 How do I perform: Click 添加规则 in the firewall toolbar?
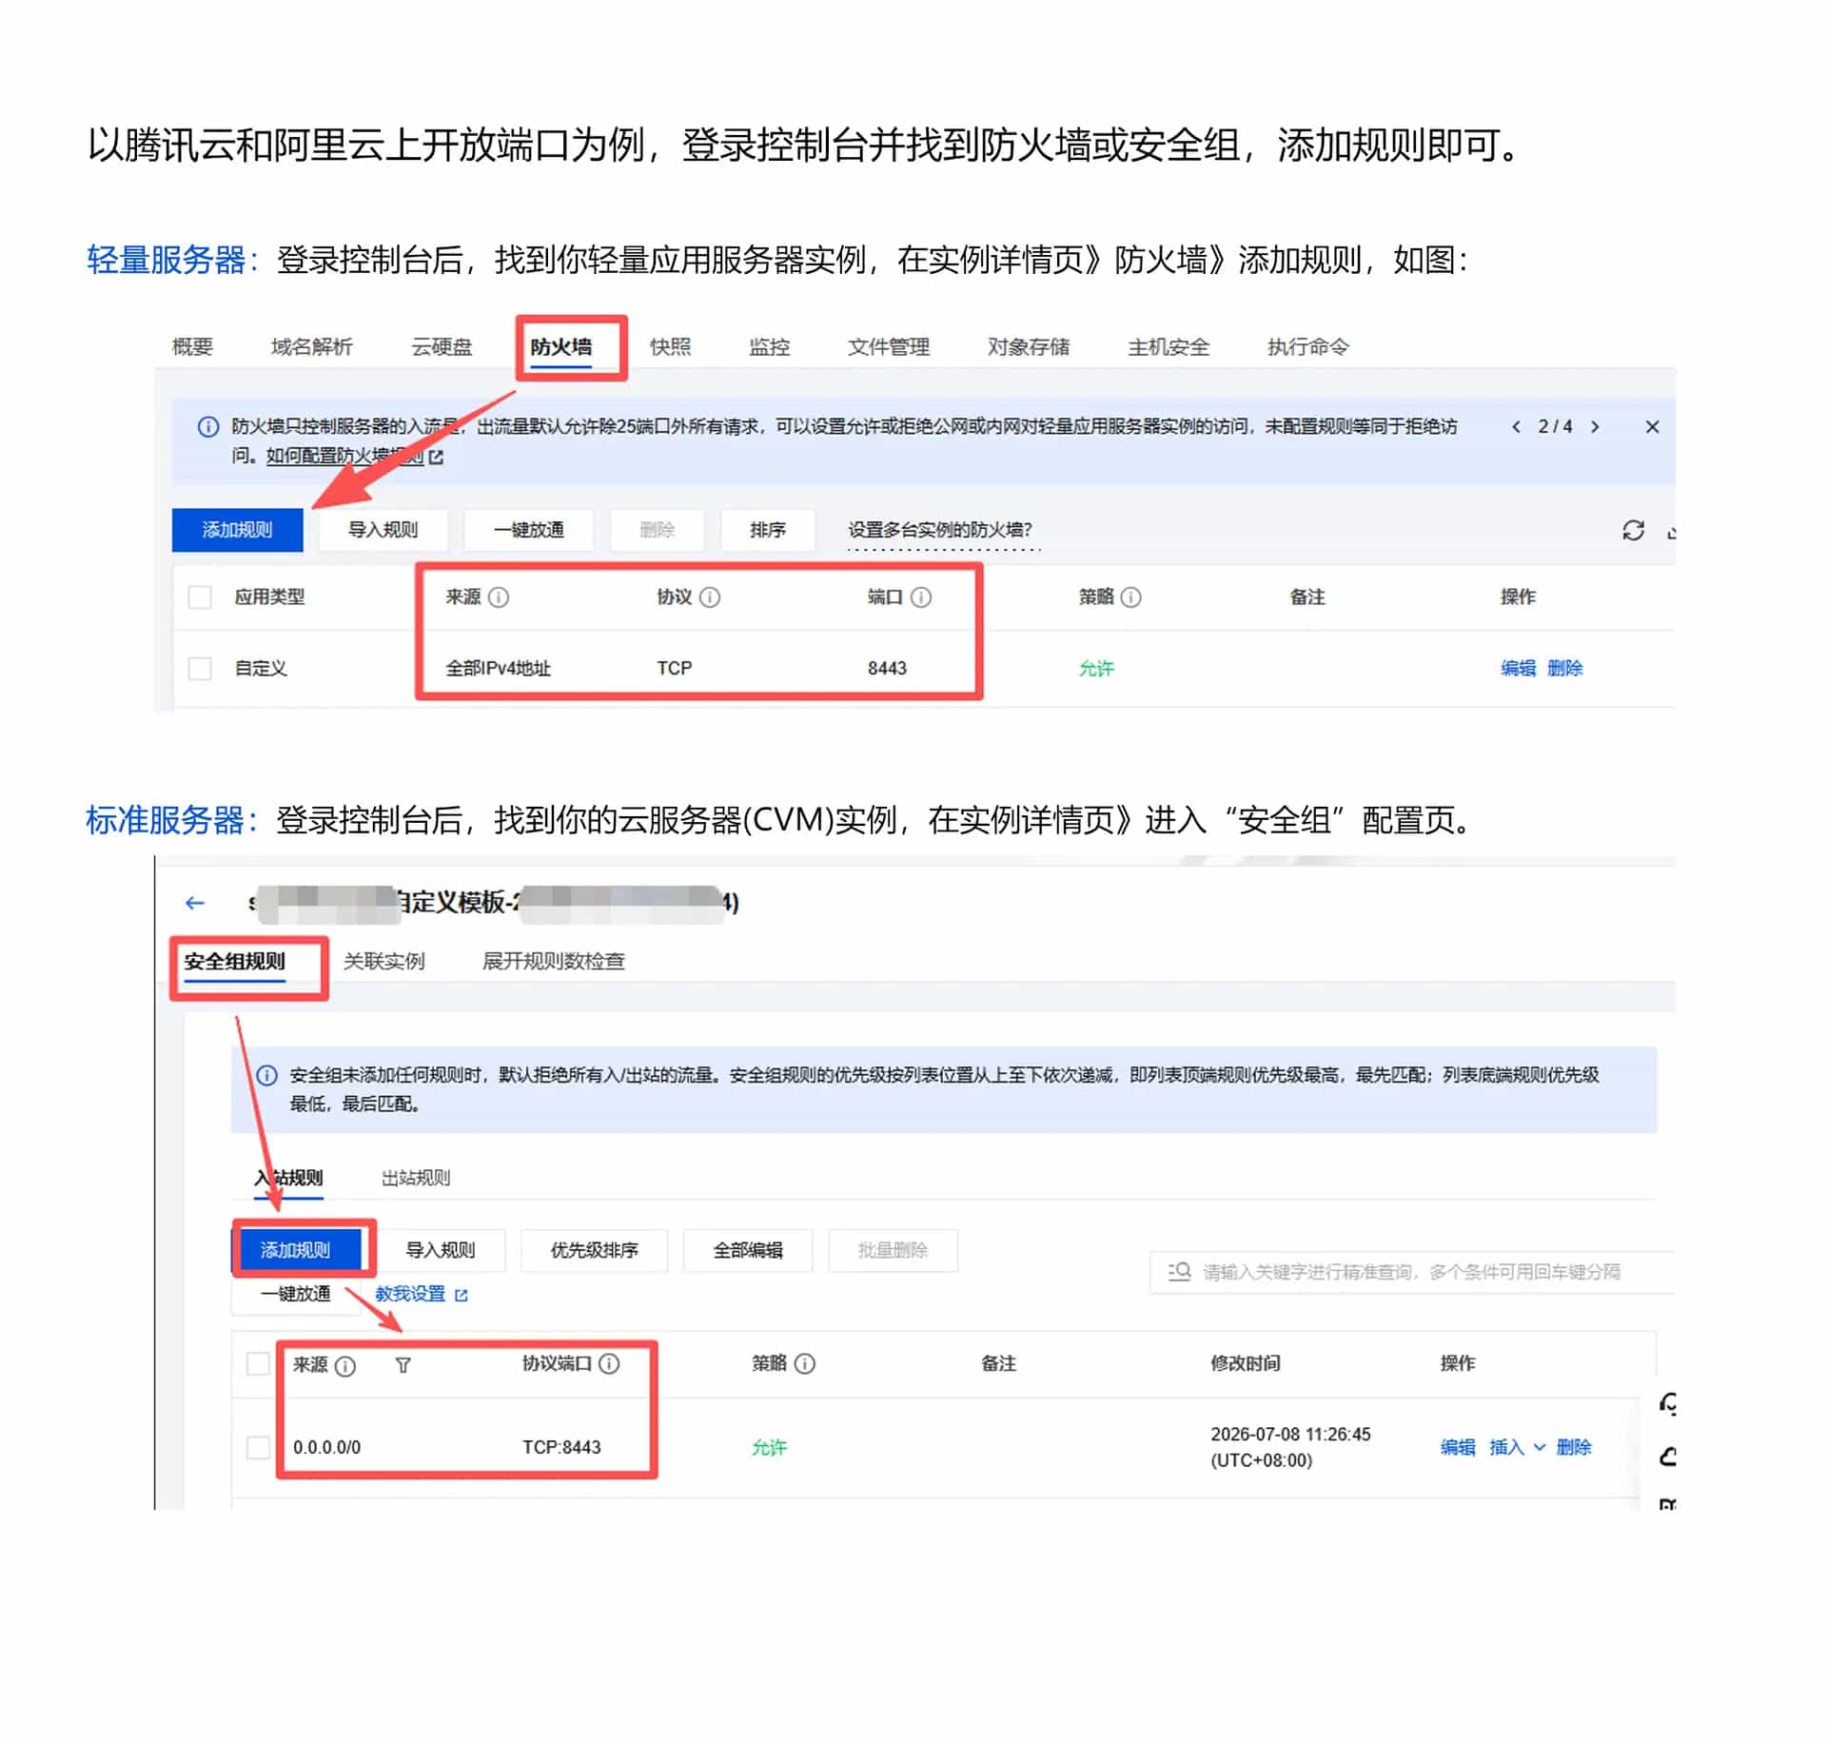[x=238, y=530]
